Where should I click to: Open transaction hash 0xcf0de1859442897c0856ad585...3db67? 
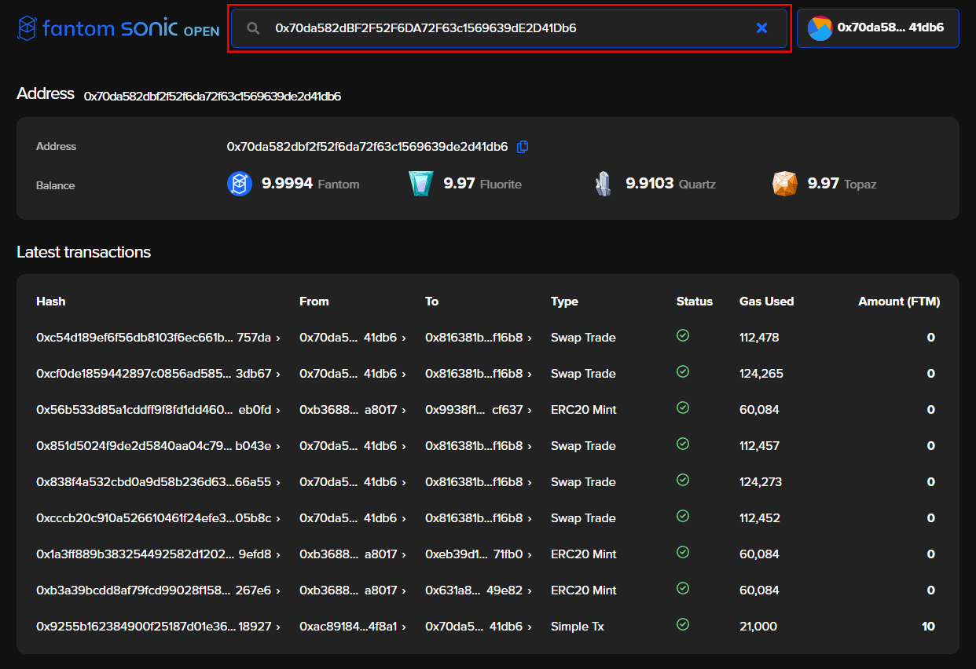[158, 374]
